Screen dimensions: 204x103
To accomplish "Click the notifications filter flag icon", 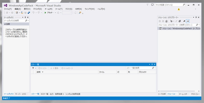I will [x=147, y=5].
